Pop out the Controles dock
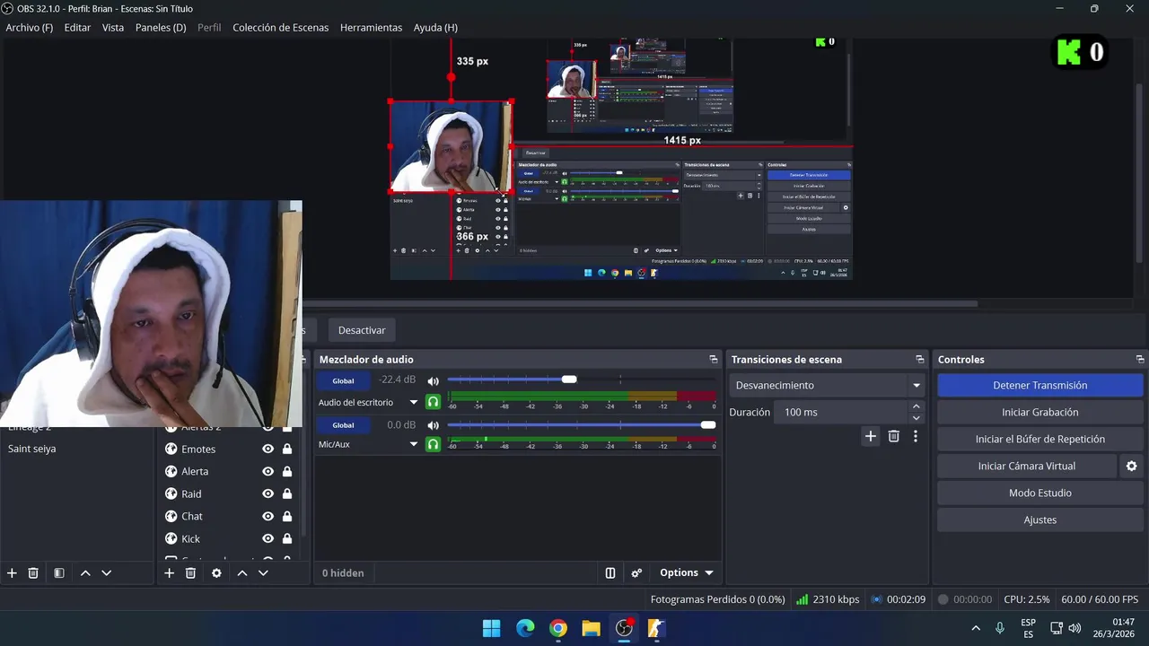 pyautogui.click(x=1140, y=359)
